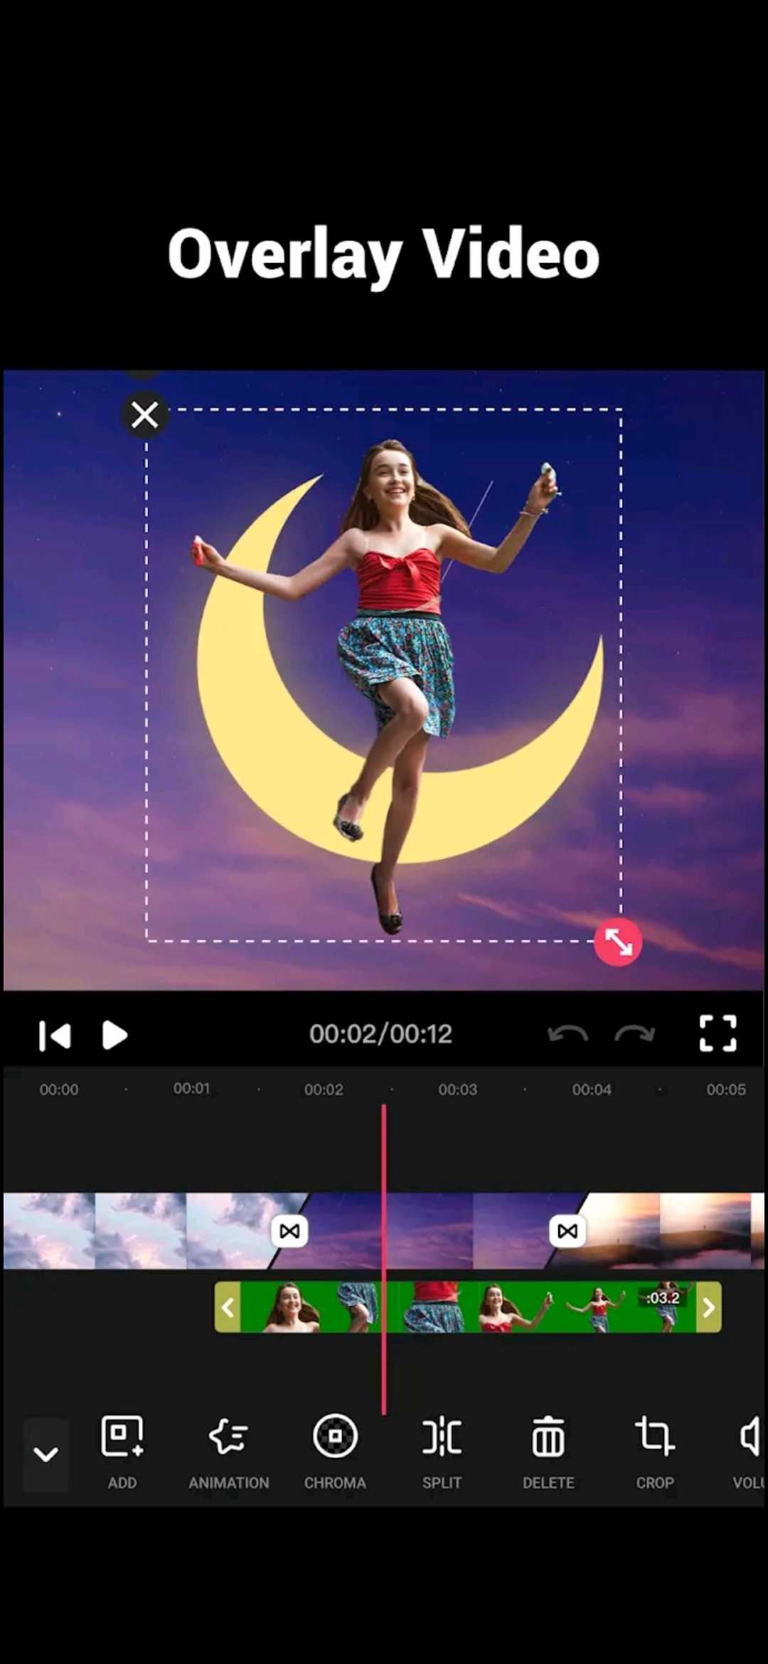This screenshot has height=1664, width=768.
Task: Tap the 00:05 mark on timeline ruler
Action: (x=726, y=1089)
